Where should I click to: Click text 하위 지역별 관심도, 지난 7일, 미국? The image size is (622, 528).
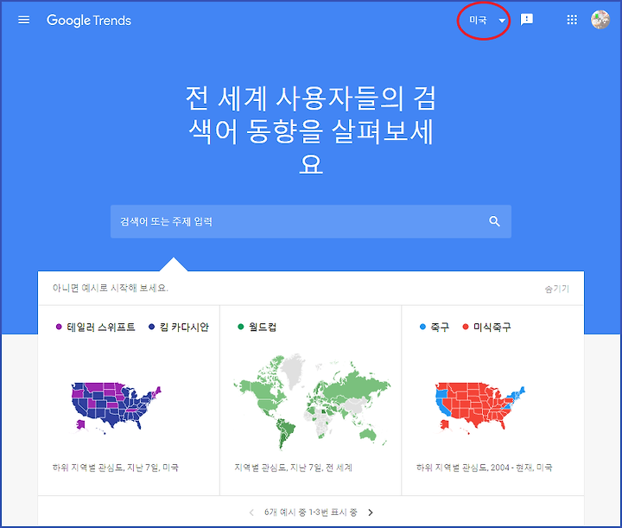click(116, 468)
